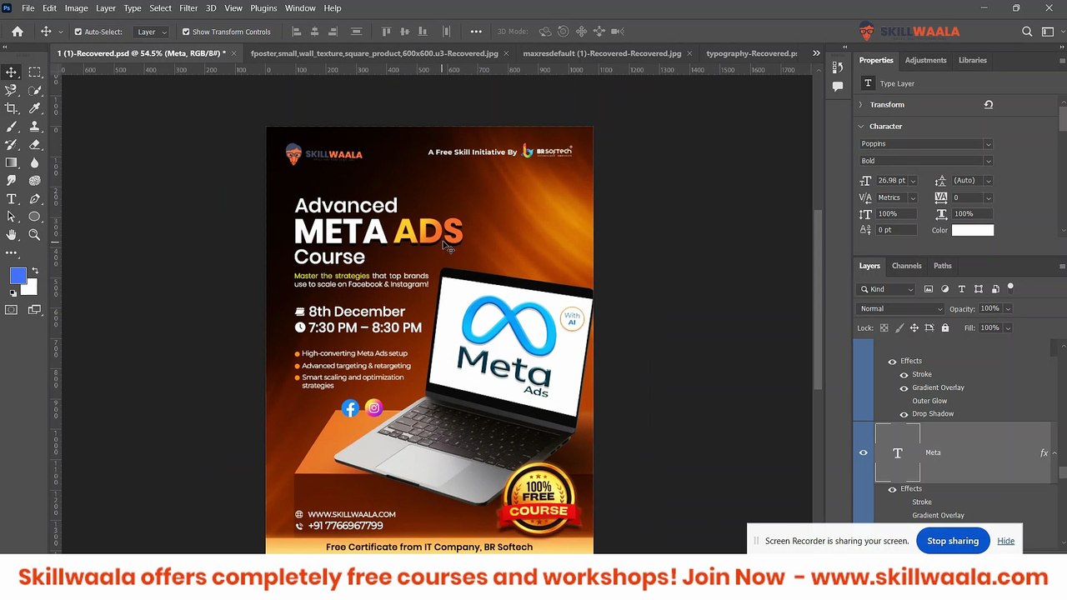Switch to the Channels tab
The height and width of the screenshot is (600, 1067).
point(906,266)
